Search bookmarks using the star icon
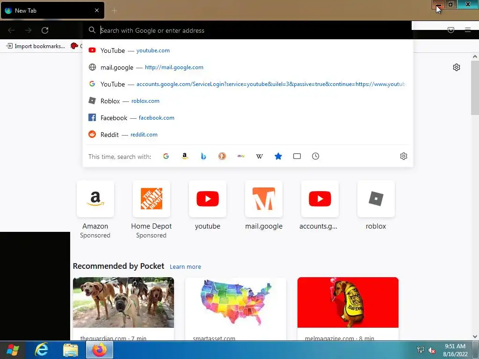 [x=278, y=156]
